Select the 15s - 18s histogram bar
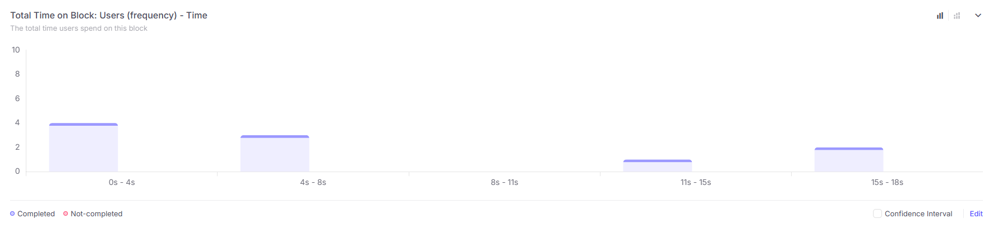Viewport: 993px width, 228px height. pos(849,160)
